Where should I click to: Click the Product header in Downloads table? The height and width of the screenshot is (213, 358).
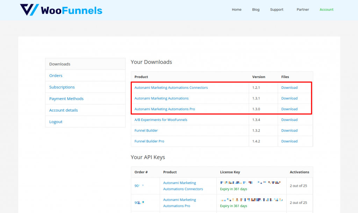point(141,77)
